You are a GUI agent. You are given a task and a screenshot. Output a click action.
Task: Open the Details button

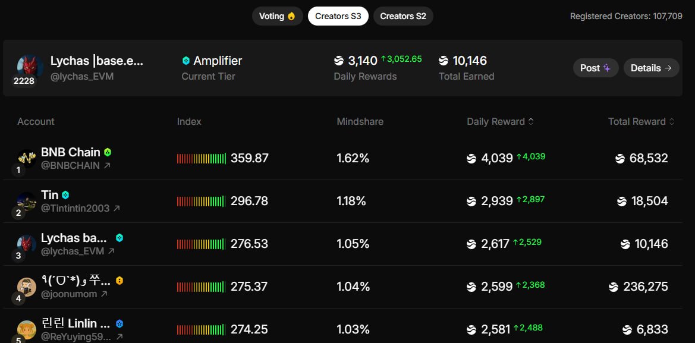[x=651, y=68]
